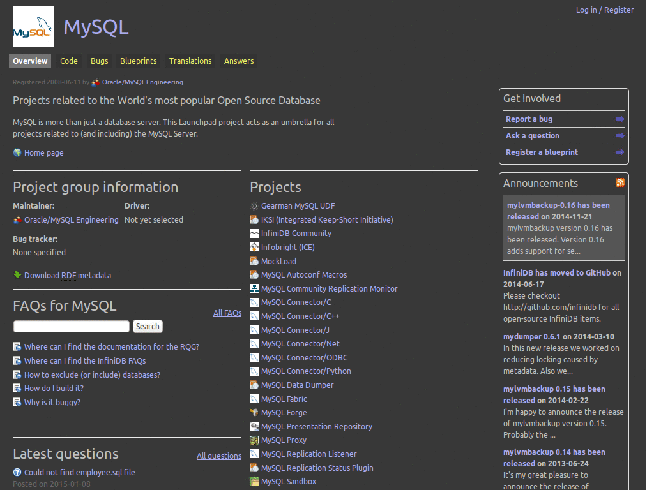Click the FAQ icon beside 'Why is it buggy?'
This screenshot has height=490, width=654.
(x=17, y=402)
